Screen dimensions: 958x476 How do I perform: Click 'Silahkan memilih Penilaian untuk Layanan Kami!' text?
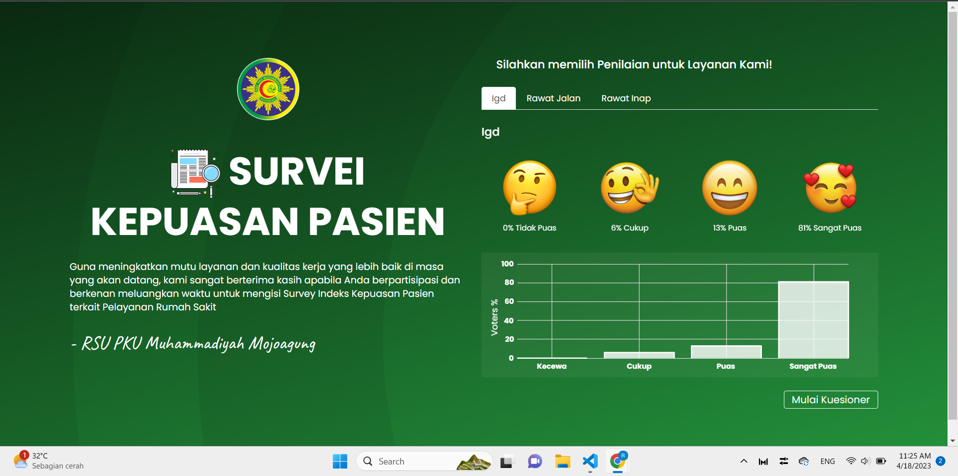click(634, 64)
